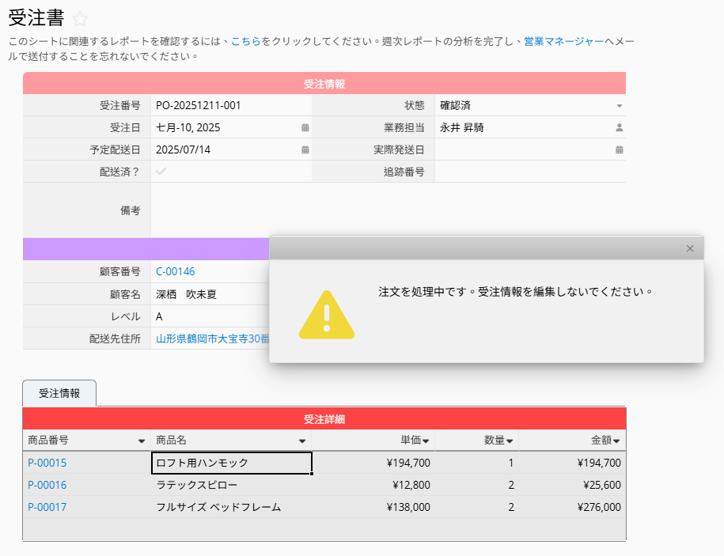Open calendar picker for 実際発送日
The image size is (724, 556).
pyautogui.click(x=619, y=149)
